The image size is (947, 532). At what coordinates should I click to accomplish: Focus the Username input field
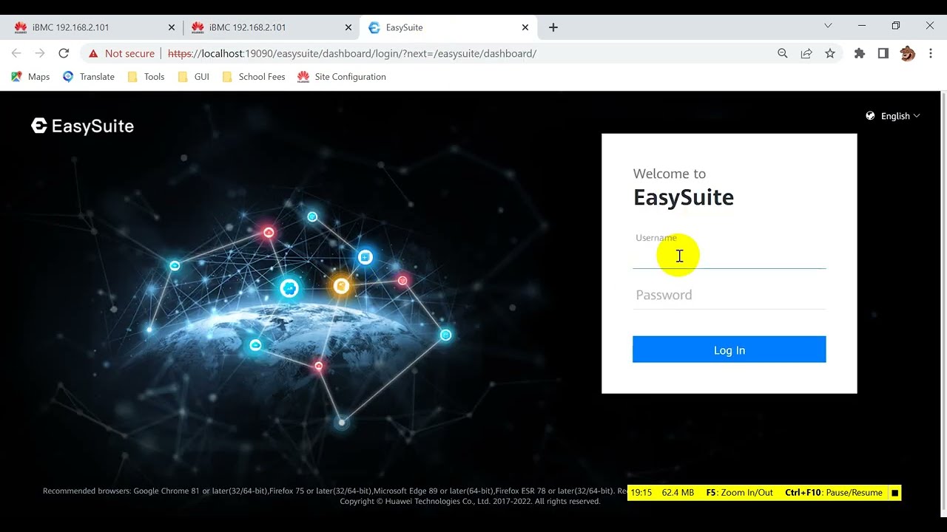pos(729,256)
